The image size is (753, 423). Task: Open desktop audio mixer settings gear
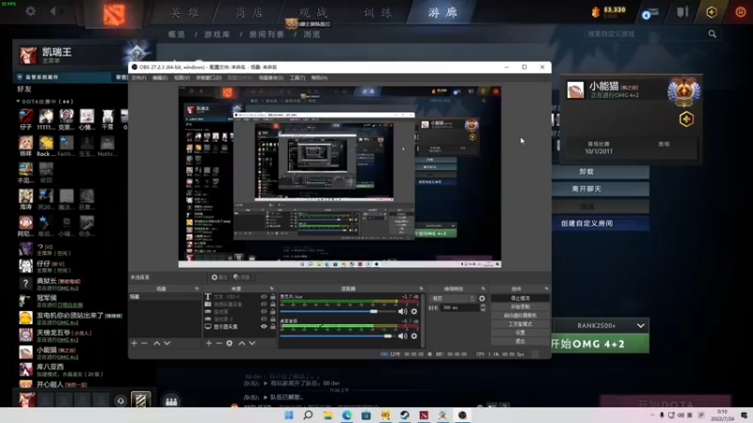pos(414,336)
